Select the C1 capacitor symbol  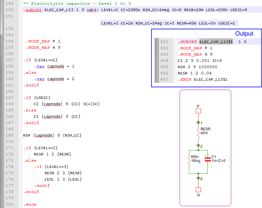click(207, 160)
